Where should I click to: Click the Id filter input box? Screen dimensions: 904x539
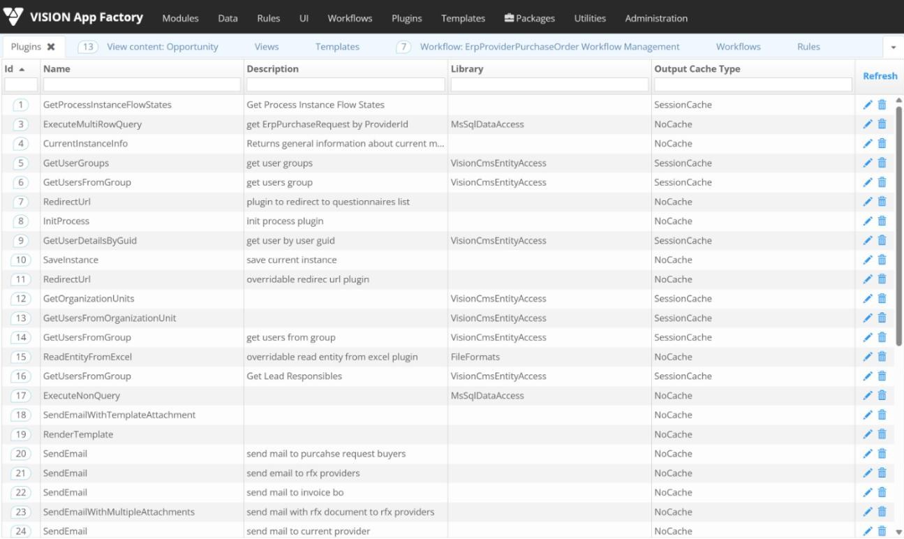point(21,84)
